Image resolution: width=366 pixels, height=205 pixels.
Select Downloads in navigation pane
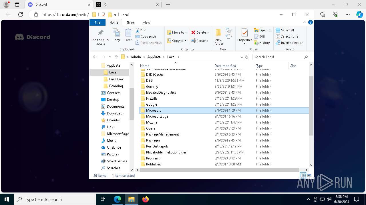pos(115,113)
